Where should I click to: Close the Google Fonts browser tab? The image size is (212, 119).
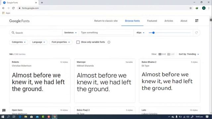coord(36,3)
